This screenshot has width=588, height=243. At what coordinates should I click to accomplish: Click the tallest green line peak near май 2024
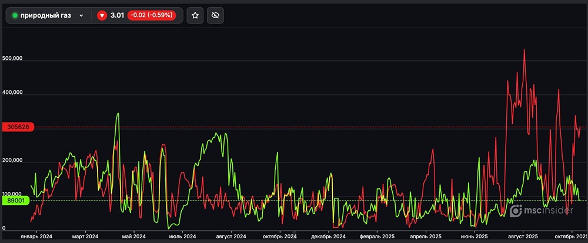[118, 114]
